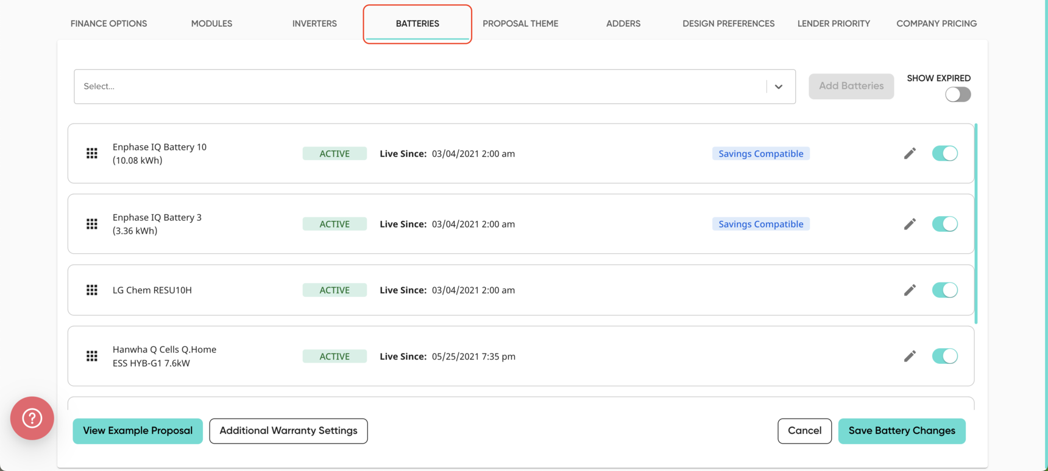Image resolution: width=1048 pixels, height=471 pixels.
Task: Select the LG Chem RESU10H name text
Action: (x=152, y=290)
